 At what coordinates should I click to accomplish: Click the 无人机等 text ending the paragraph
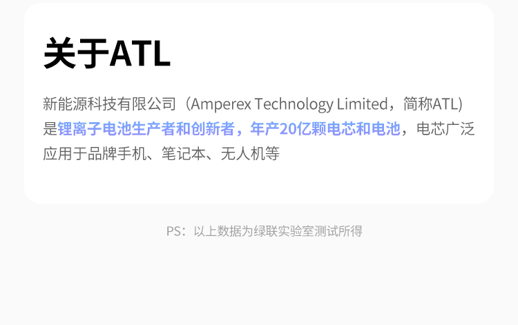click(x=250, y=153)
